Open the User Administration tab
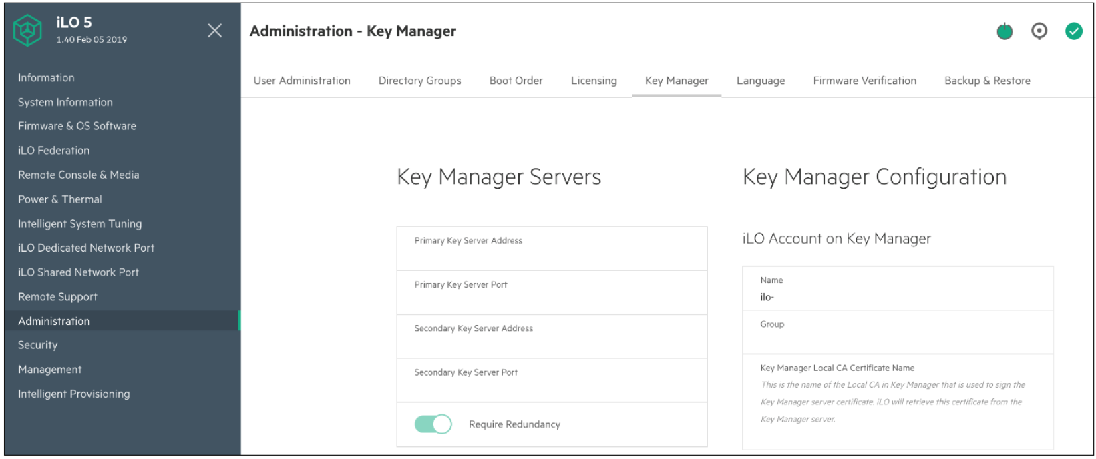 click(302, 81)
